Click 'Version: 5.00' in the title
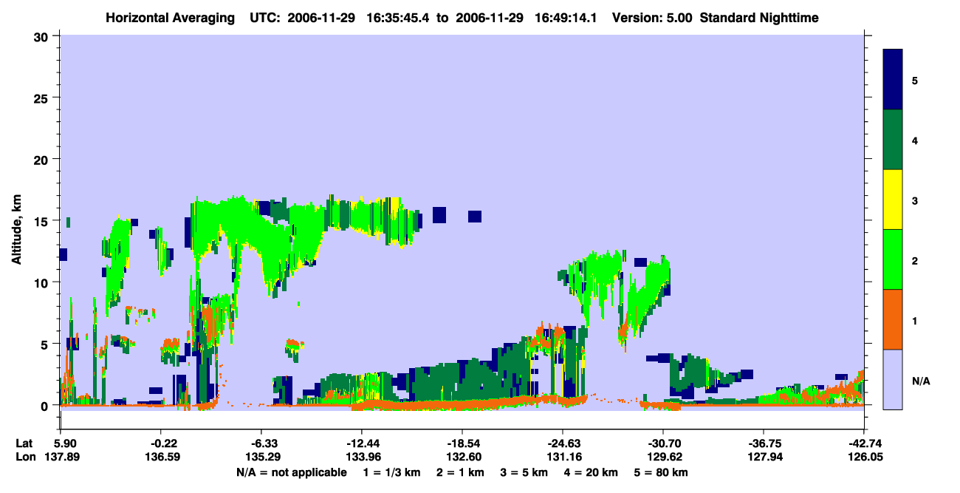Screen dimensions: 960x493 pos(652,18)
